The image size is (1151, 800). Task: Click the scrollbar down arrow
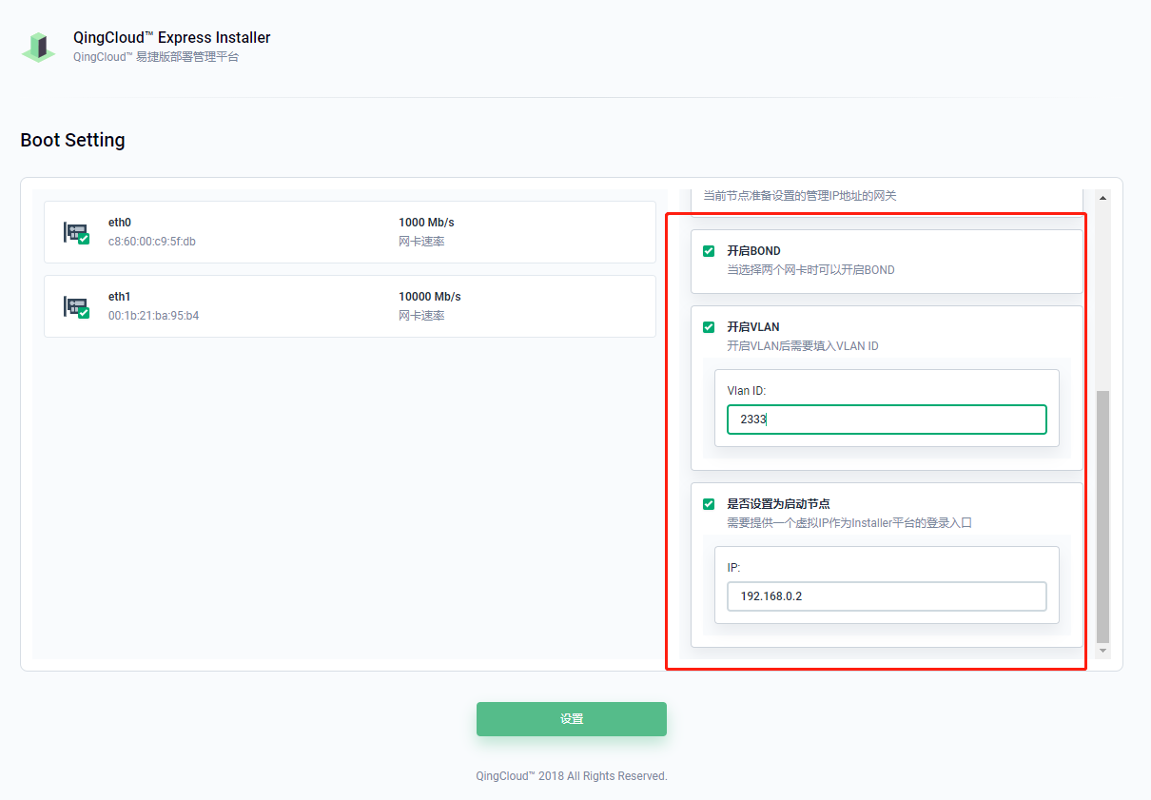tap(1103, 651)
